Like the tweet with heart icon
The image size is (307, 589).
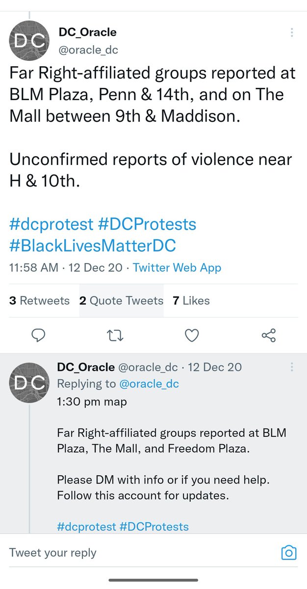pyautogui.click(x=192, y=335)
